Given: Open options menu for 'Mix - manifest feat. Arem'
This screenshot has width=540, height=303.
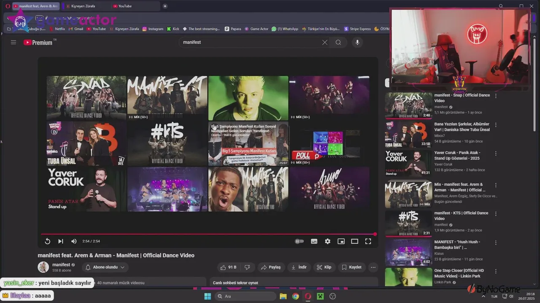Looking at the screenshot, I should [496, 185].
